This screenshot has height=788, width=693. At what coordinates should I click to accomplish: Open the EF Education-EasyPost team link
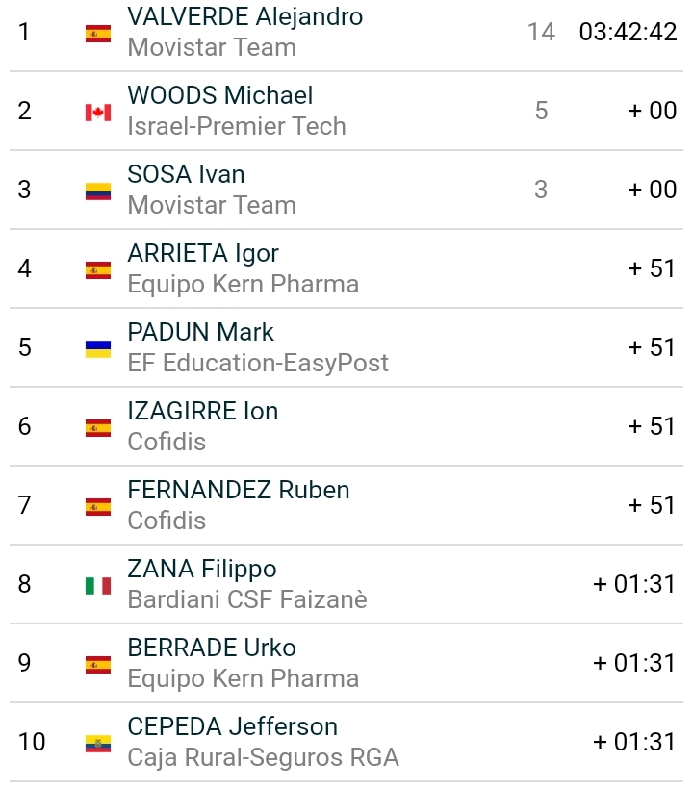(x=257, y=363)
